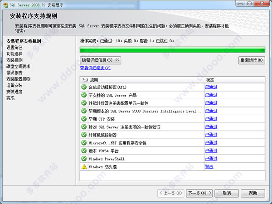Open 已通过 link for 版本 WOW64 平台

pos(211,151)
